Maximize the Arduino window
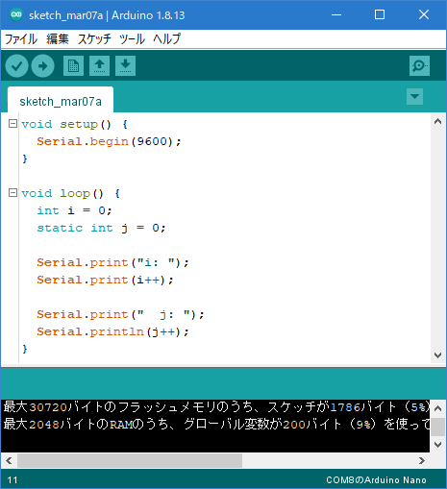The width and height of the screenshot is (447, 489). click(380, 14)
